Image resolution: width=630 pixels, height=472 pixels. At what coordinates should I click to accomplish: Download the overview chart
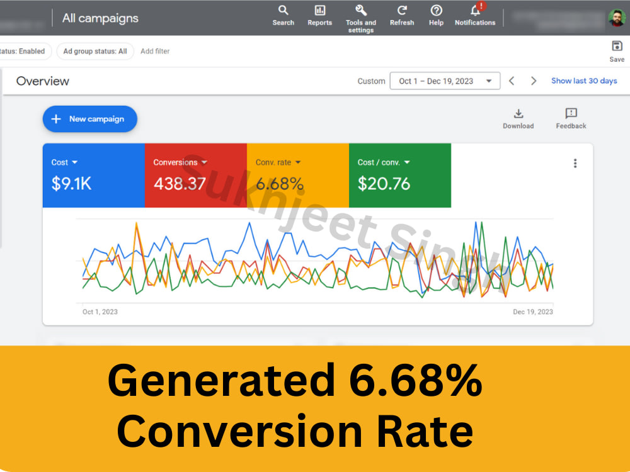click(x=518, y=119)
